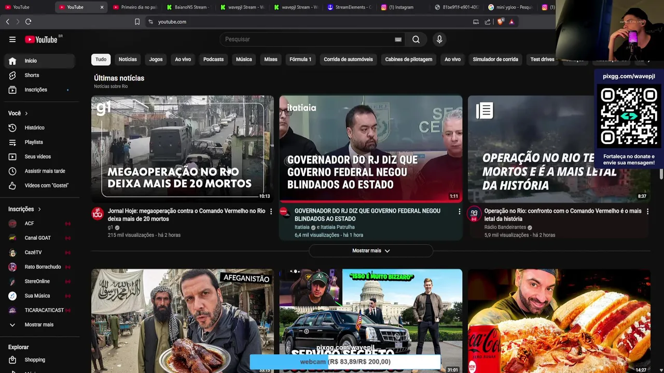Open Shopping under Explorar
Screen dimensions: 664x373
[39, 360]
